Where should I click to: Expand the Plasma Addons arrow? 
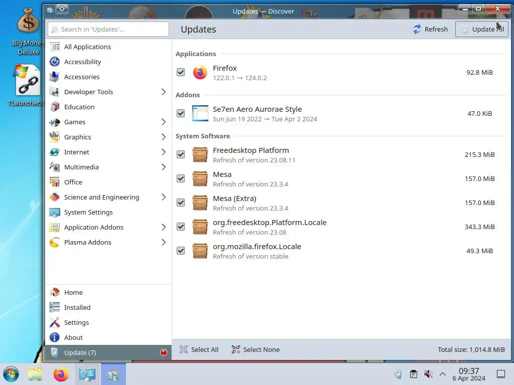[x=164, y=242]
